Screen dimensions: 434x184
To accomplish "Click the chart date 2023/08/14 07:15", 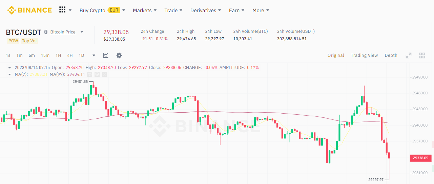I will pos(32,68).
